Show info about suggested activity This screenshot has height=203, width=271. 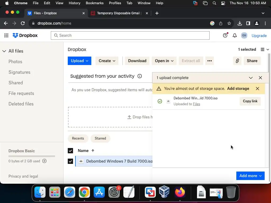(140, 76)
